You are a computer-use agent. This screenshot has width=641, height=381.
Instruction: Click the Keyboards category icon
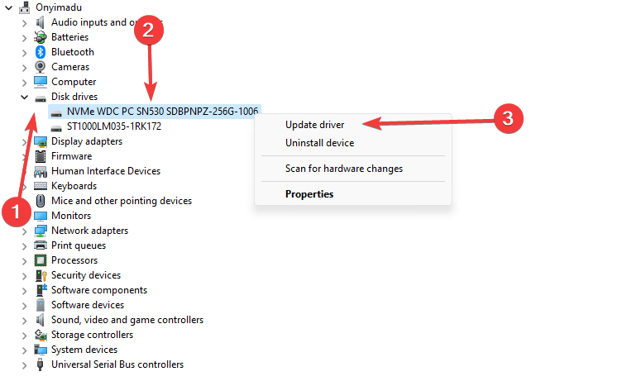click(x=40, y=186)
